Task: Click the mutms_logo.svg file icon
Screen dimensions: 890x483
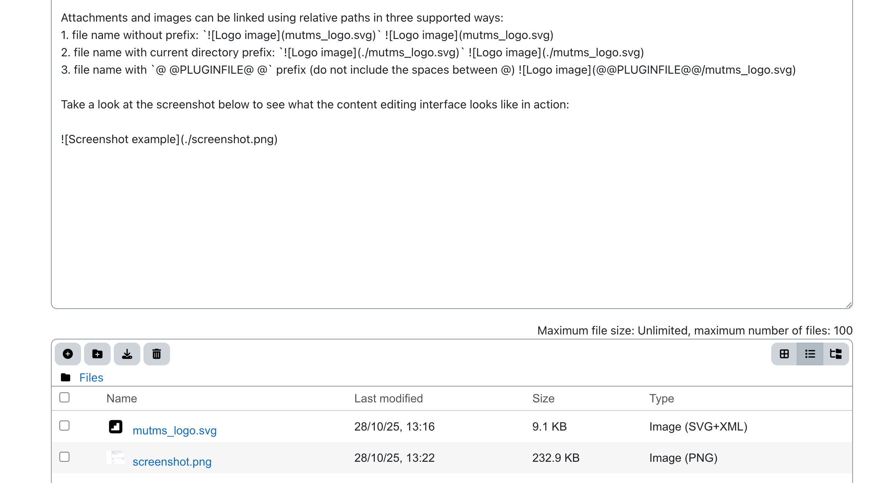Action: coord(115,427)
